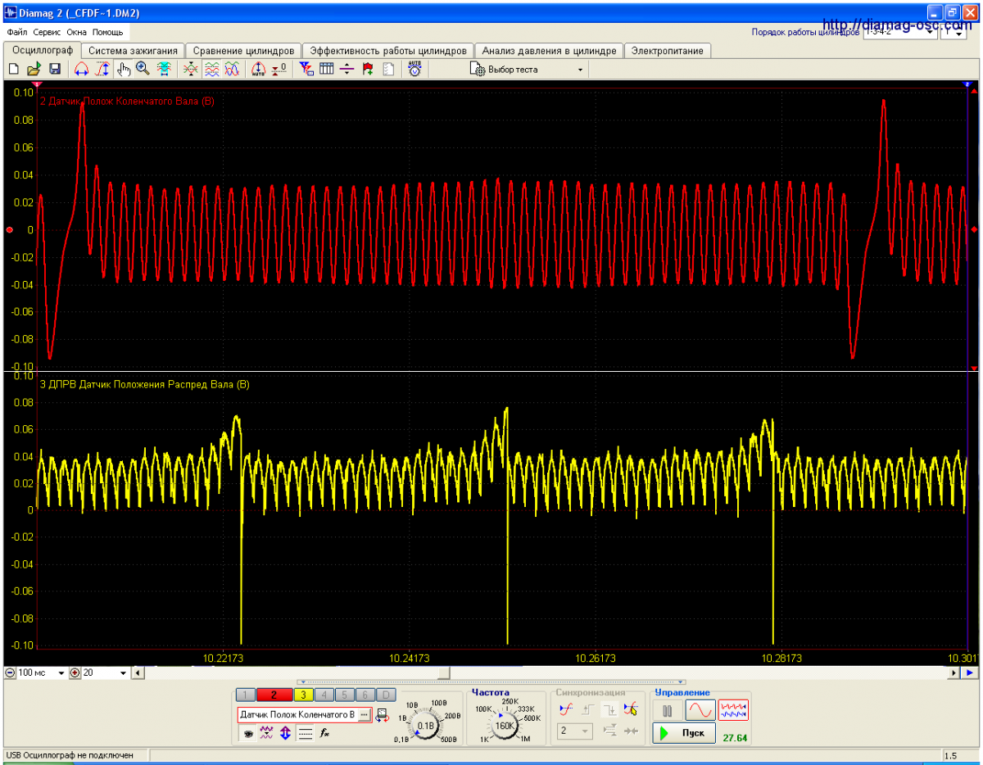Screen dimensions: 983x765
Task: Switch to the Система зажигания tab
Action: (x=133, y=51)
